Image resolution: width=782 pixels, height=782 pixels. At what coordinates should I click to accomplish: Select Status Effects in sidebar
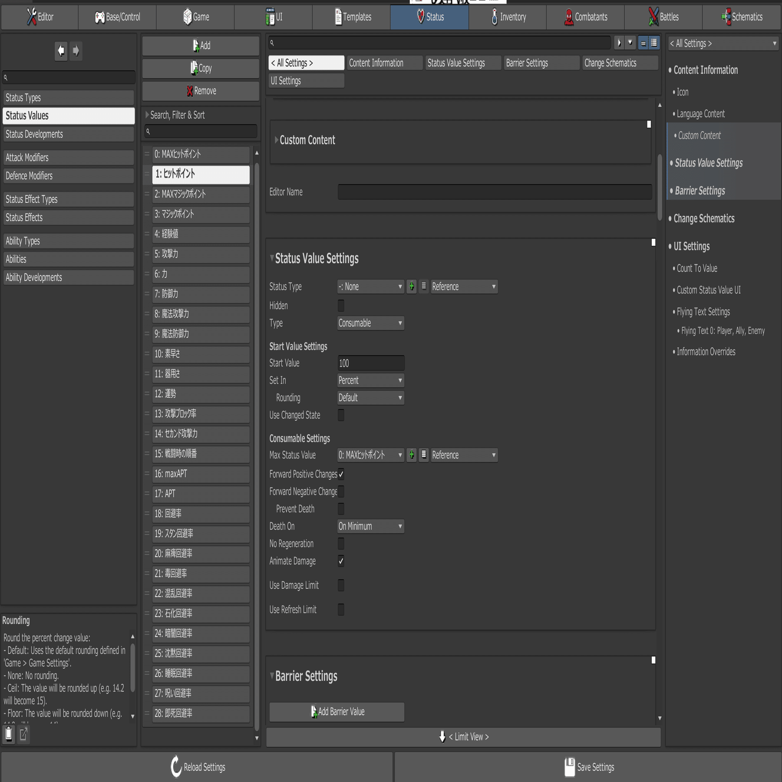(x=69, y=218)
